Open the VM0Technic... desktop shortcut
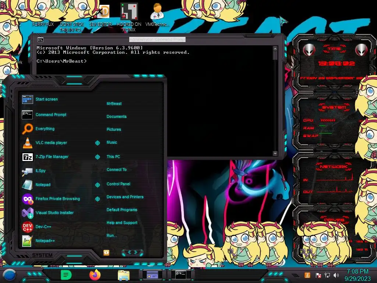The width and height of the screenshot is (377, 283). 158,15
